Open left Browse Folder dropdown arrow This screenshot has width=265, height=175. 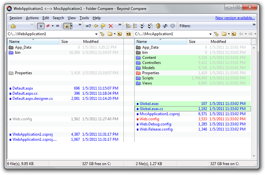click(x=114, y=34)
